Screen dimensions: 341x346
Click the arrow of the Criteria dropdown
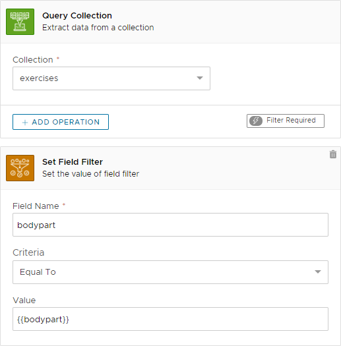pyautogui.click(x=318, y=272)
